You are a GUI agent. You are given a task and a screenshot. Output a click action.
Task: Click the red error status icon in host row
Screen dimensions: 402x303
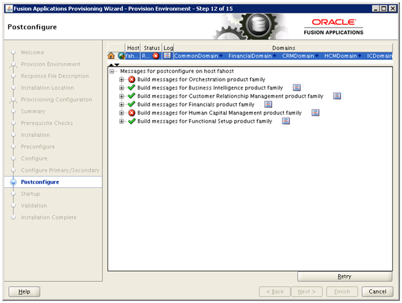pyautogui.click(x=156, y=56)
